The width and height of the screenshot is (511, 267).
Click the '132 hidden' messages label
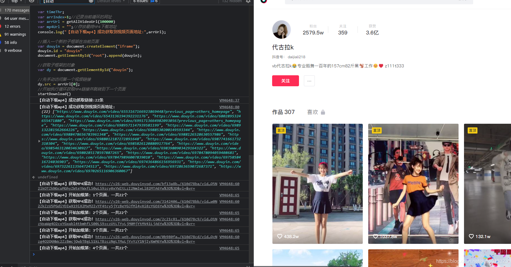(232, 1)
